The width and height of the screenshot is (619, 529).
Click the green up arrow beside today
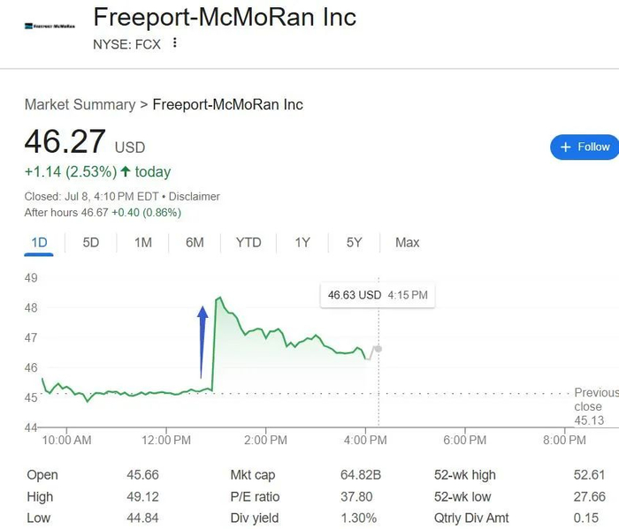point(126,171)
